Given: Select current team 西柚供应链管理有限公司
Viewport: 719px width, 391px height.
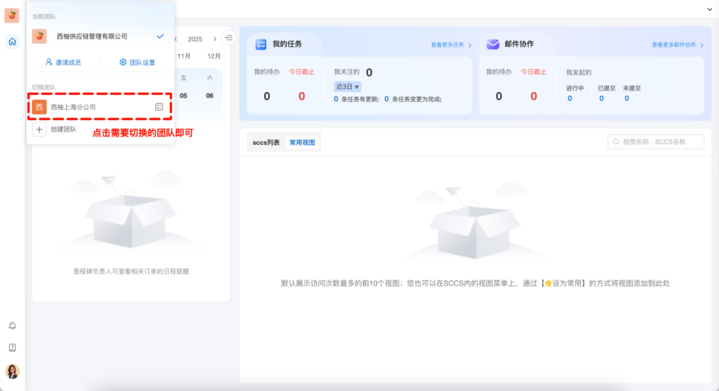Looking at the screenshot, I should [91, 36].
